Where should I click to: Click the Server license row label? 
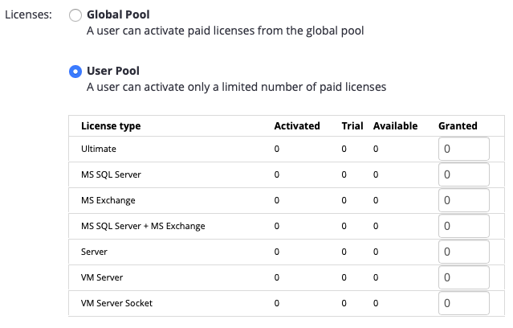(94, 252)
